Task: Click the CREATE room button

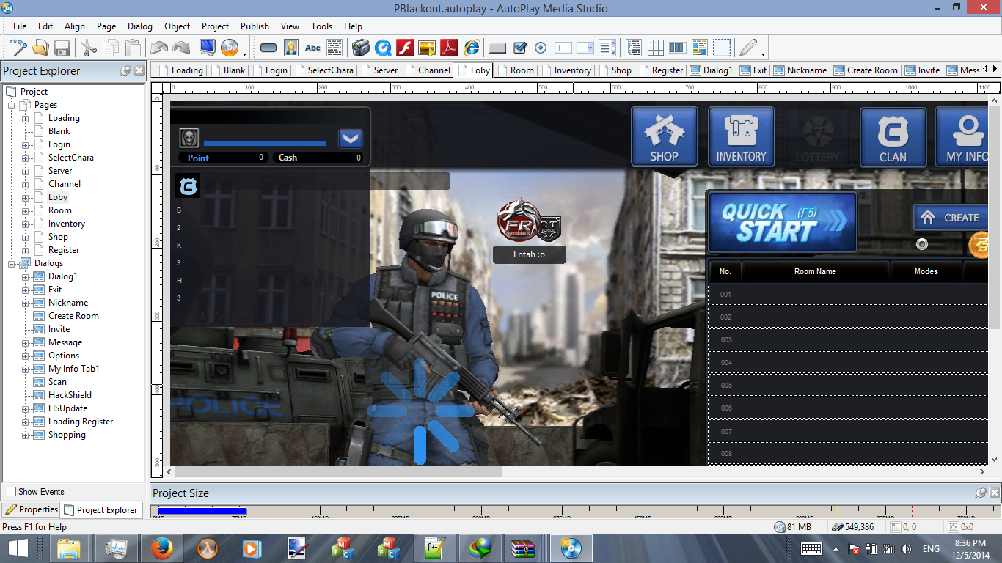Action: coord(951,218)
